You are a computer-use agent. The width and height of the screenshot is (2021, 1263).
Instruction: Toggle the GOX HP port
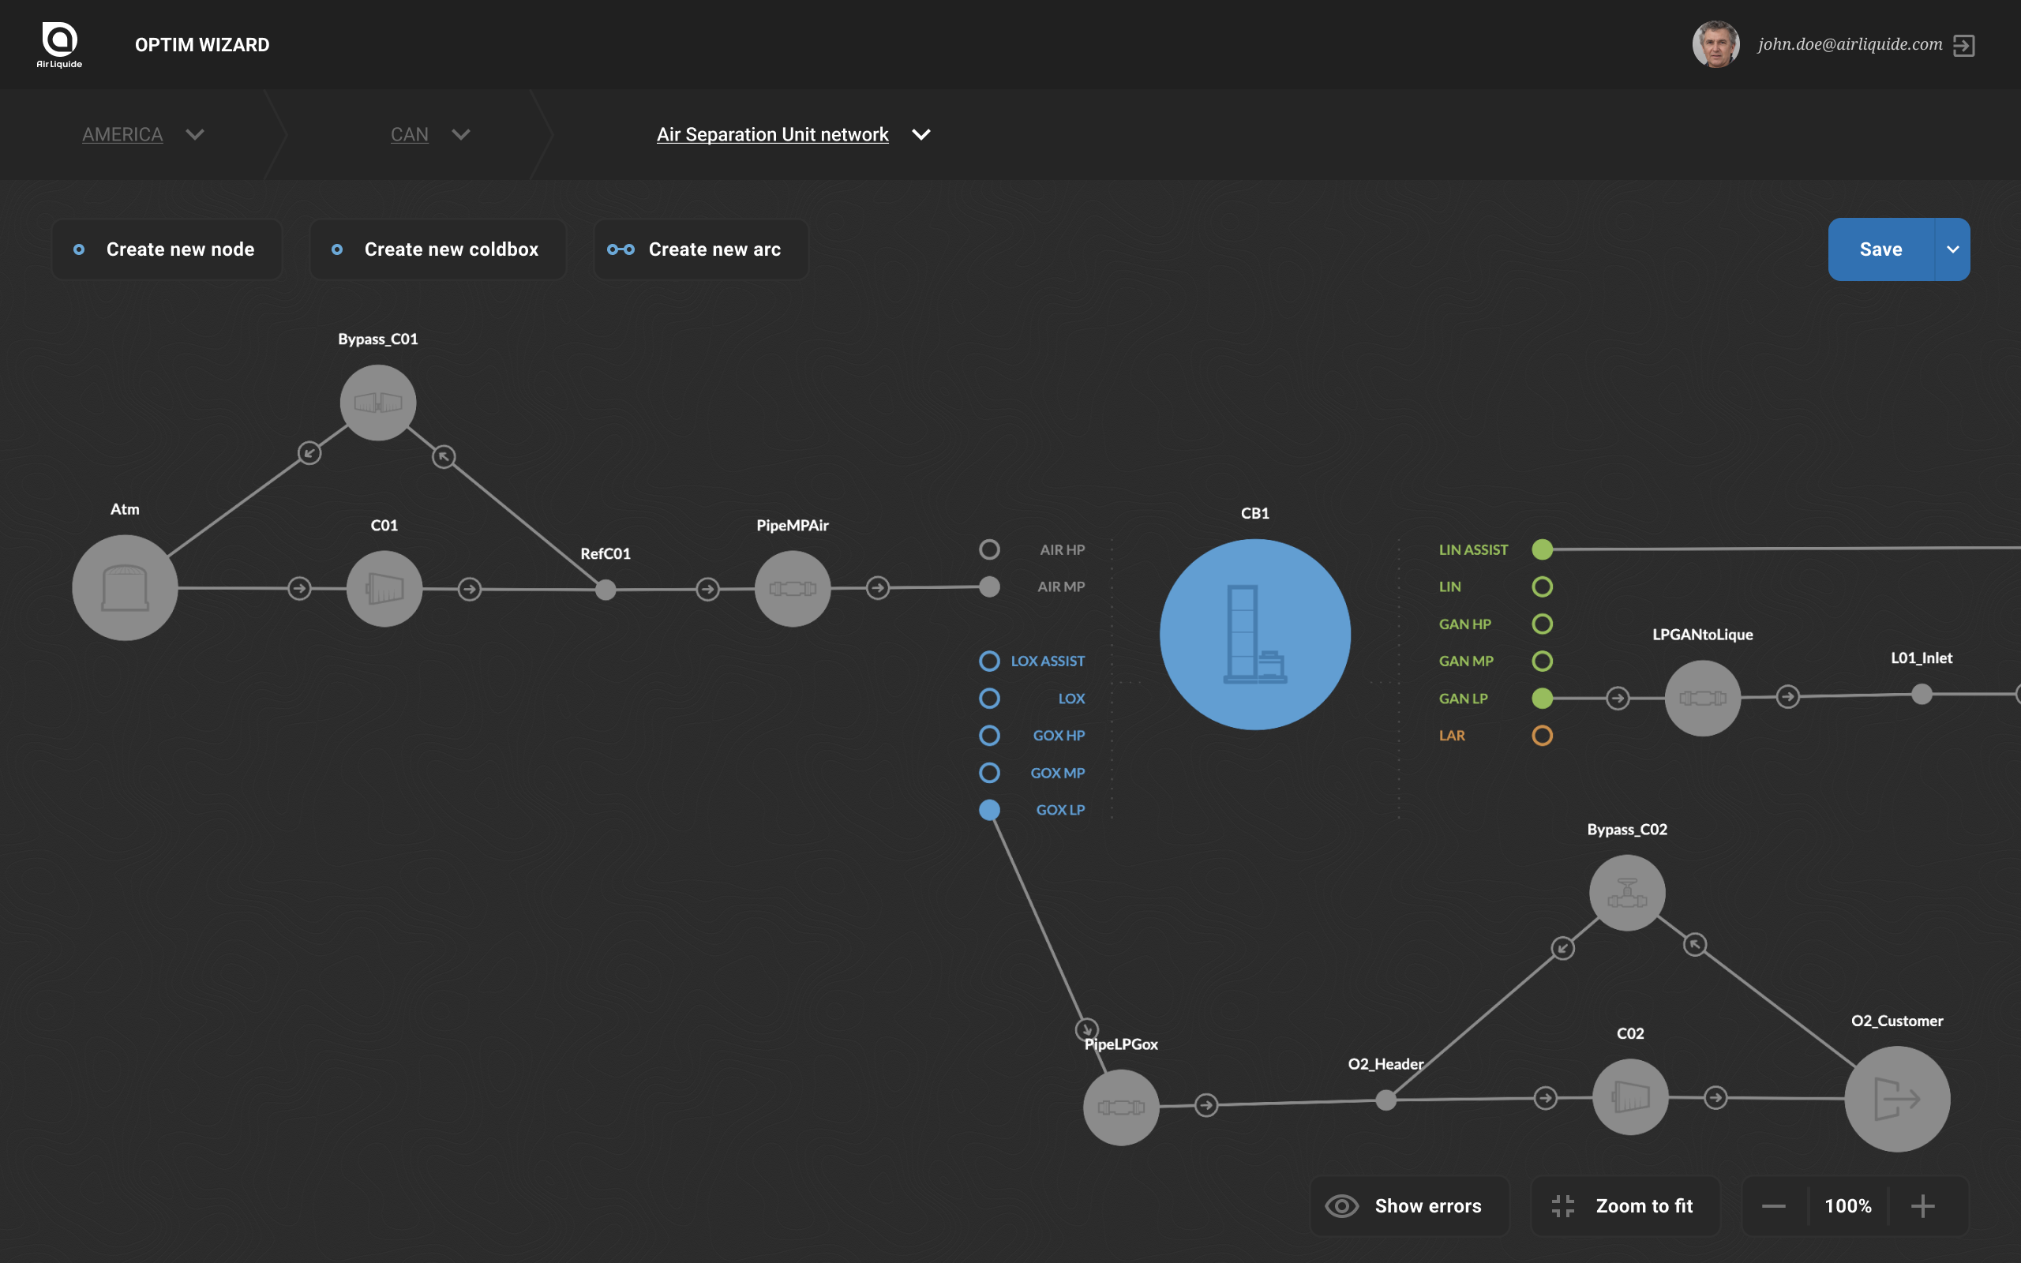pyautogui.click(x=988, y=736)
